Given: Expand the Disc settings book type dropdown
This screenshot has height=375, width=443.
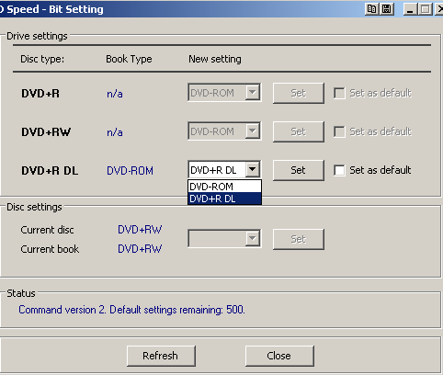Looking at the screenshot, I should (253, 238).
